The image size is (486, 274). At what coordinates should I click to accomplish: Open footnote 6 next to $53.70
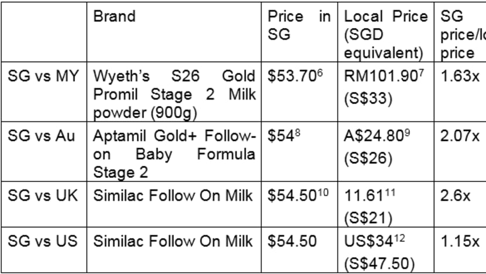[320, 73]
